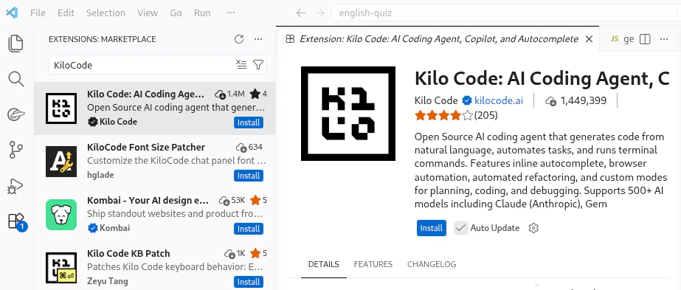This screenshot has height=290, width=681.
Task: Click the KB Patch thumbnail icon
Action: tap(61, 267)
